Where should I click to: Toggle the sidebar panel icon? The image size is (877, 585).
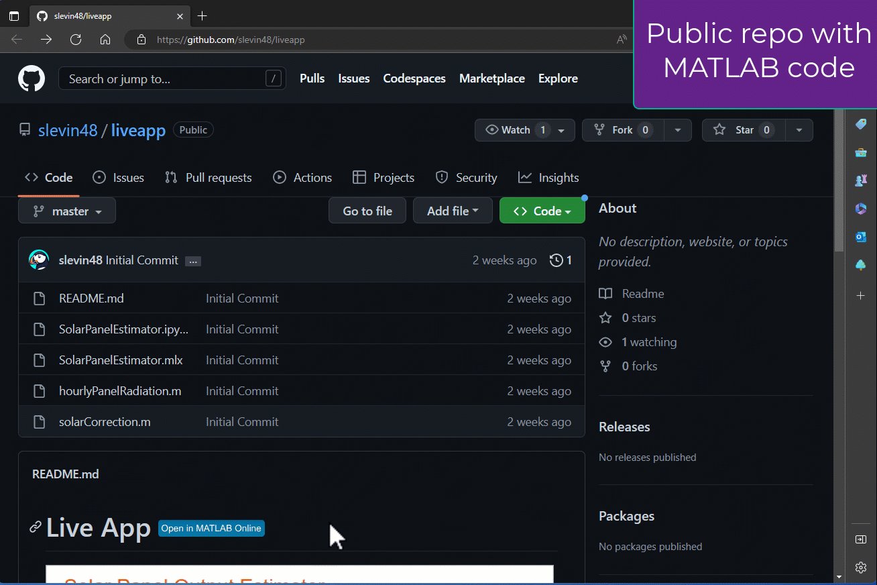pyautogui.click(x=861, y=539)
